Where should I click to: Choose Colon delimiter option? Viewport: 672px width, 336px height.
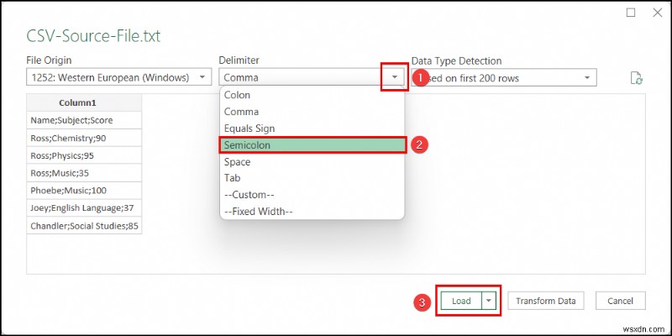312,95
